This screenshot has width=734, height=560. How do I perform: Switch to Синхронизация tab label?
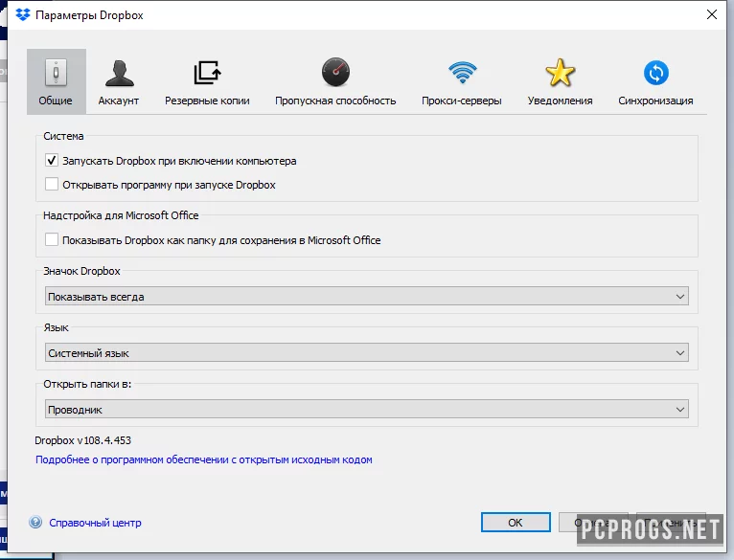pyautogui.click(x=655, y=101)
